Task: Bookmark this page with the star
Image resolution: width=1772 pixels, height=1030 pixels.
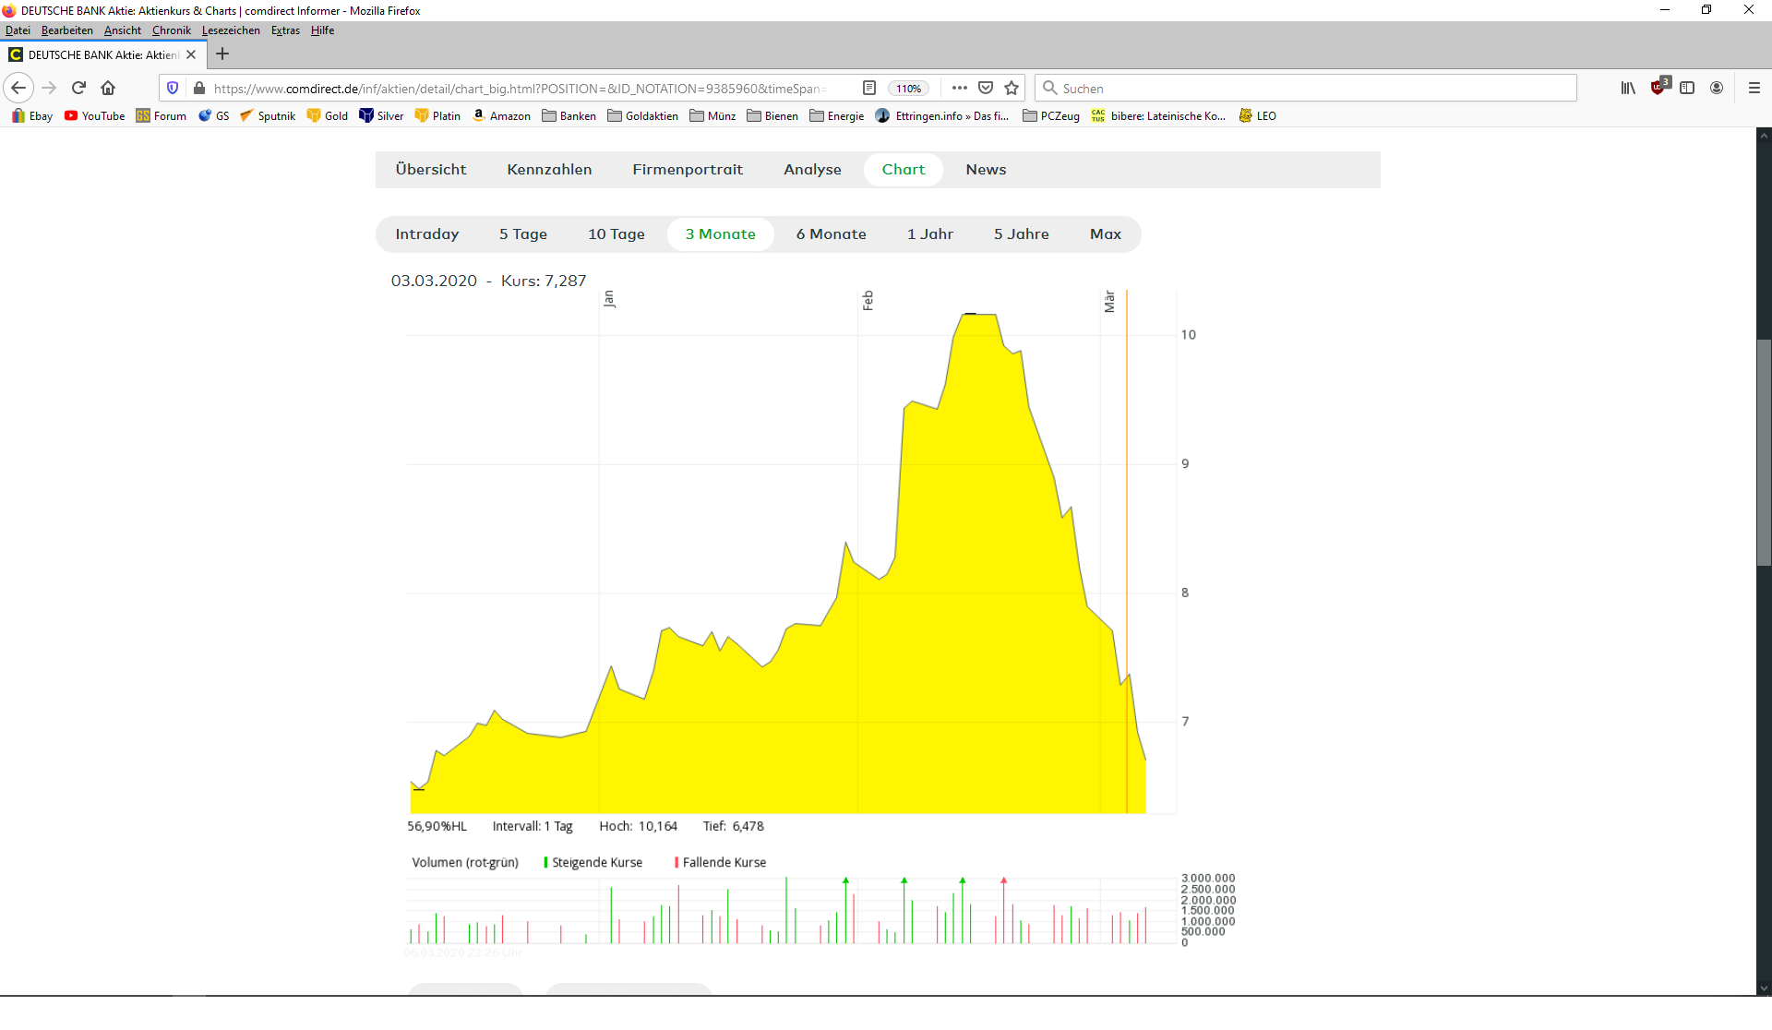Action: 1012,88
